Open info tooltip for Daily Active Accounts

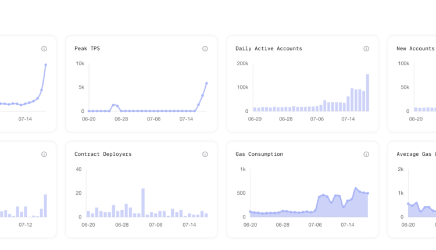(x=366, y=49)
